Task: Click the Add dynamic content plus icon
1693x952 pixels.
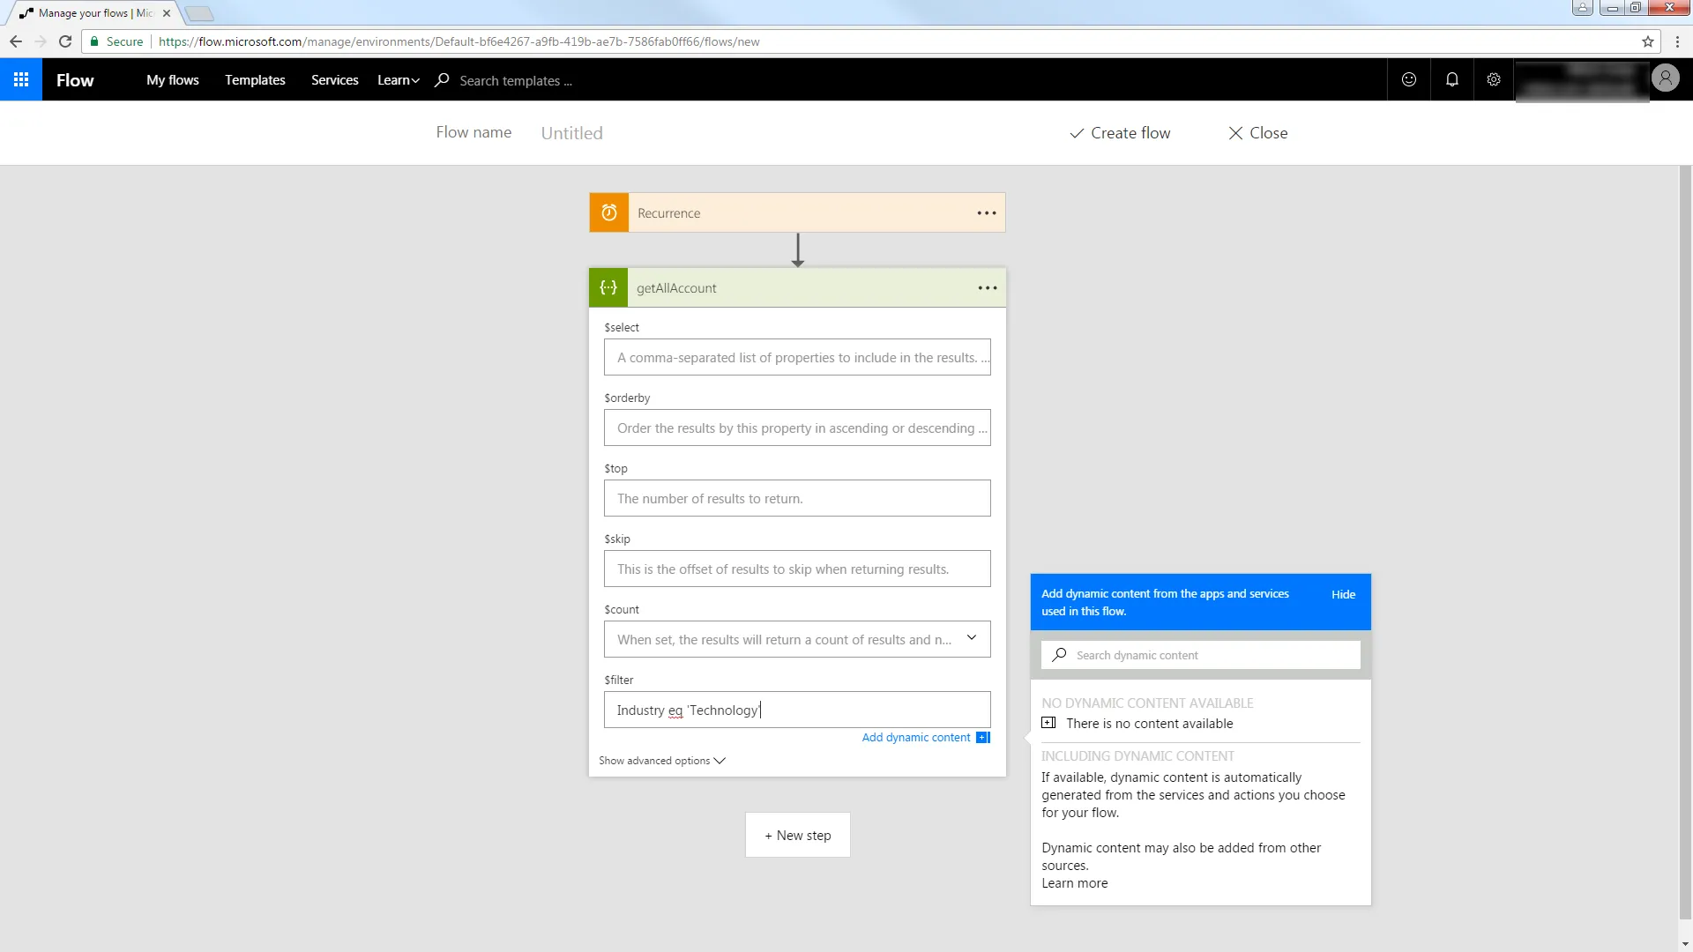Action: point(982,737)
